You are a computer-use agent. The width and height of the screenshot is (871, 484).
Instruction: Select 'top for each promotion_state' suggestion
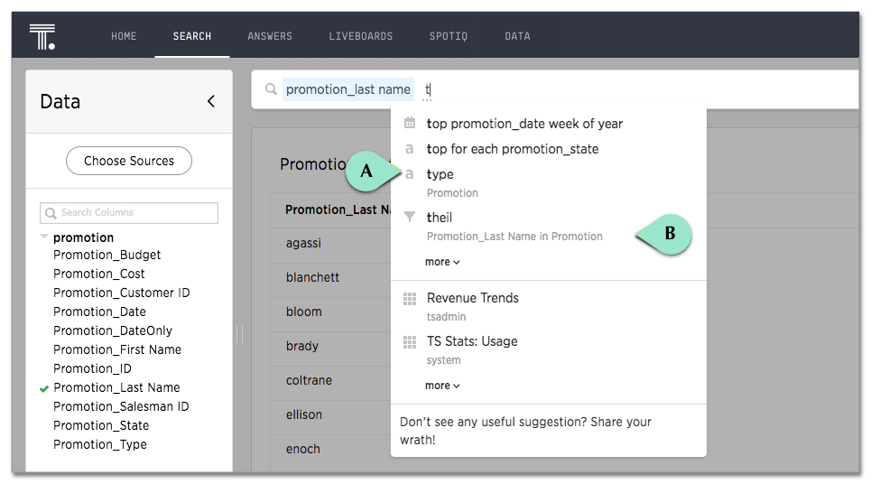(512, 149)
